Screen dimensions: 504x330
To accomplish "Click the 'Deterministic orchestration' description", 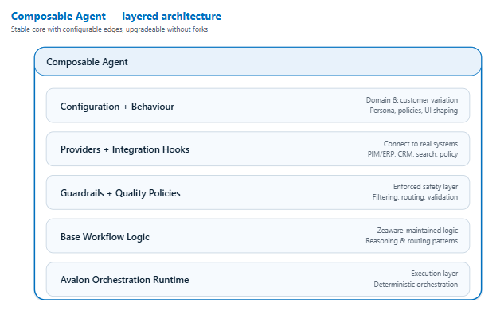I will point(416,285).
